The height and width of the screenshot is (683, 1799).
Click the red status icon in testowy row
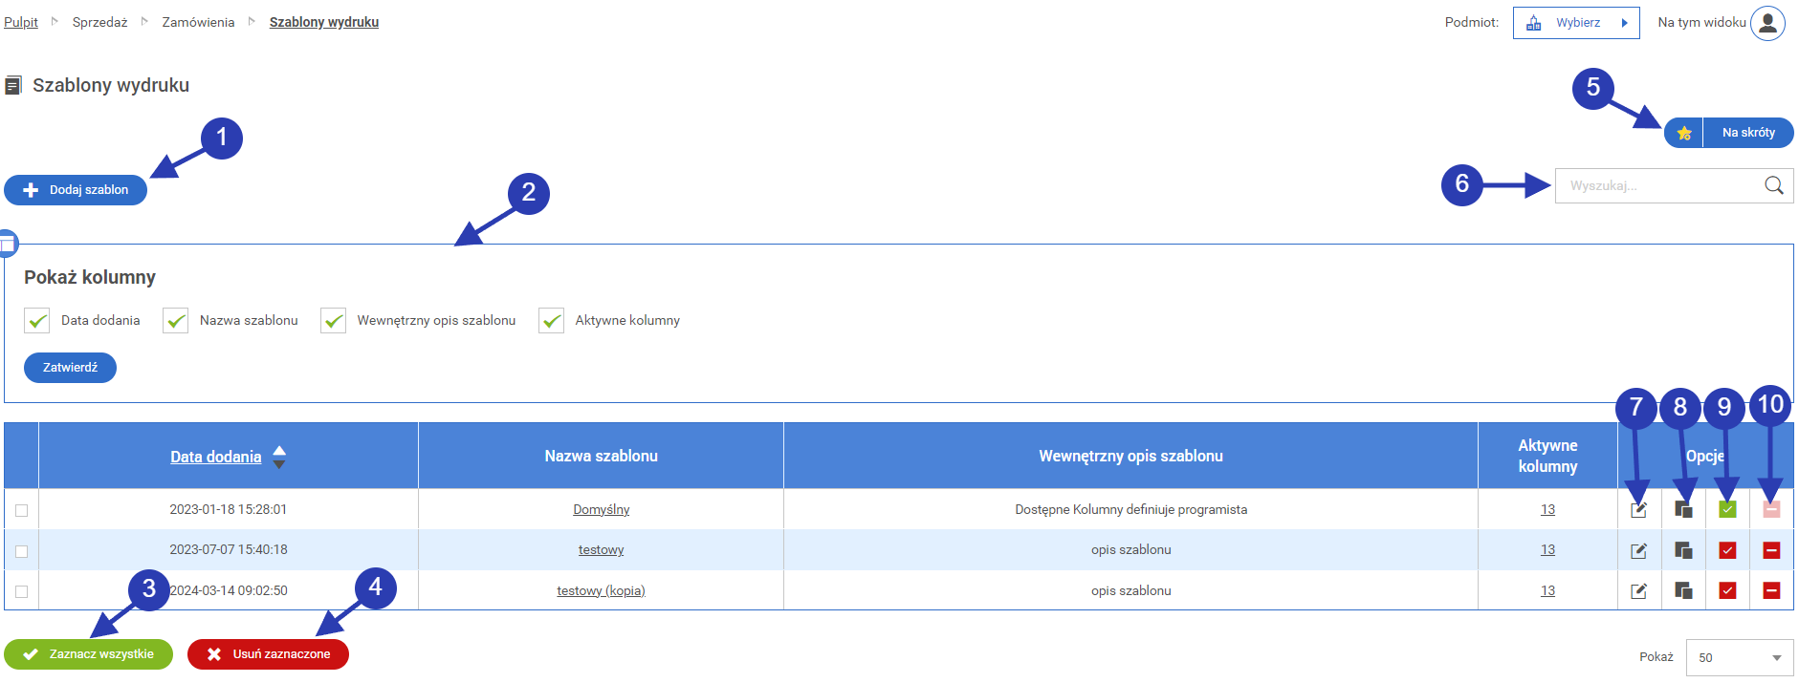pyautogui.click(x=1727, y=550)
